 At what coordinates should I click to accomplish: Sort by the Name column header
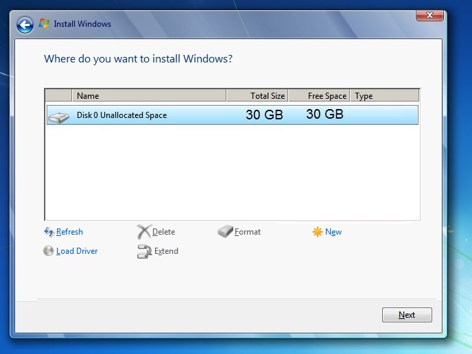pyautogui.click(x=149, y=96)
